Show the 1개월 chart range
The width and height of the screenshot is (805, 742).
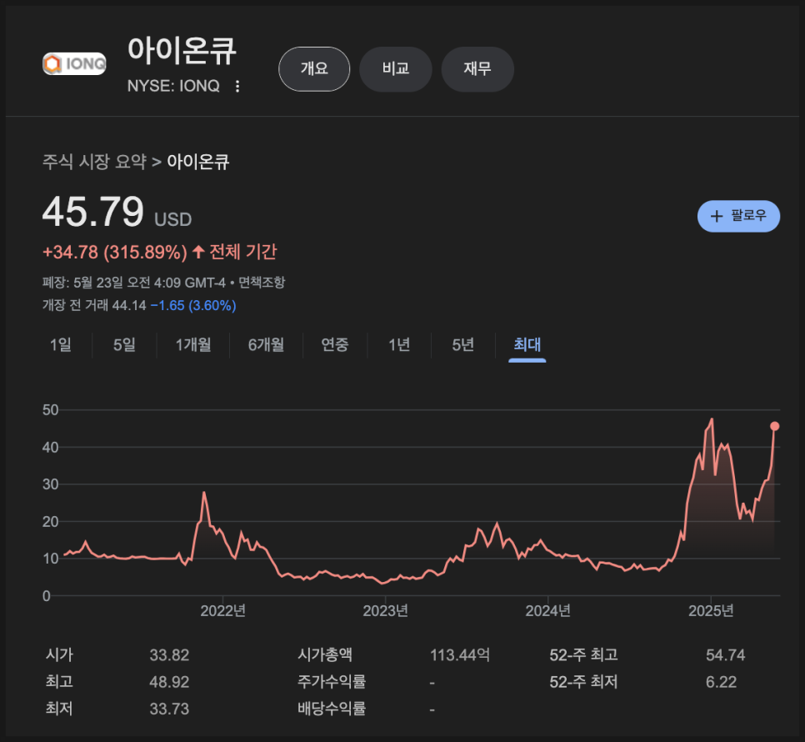pos(193,344)
